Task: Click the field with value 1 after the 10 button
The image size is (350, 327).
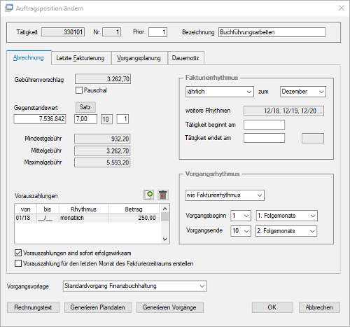Action: (122, 119)
